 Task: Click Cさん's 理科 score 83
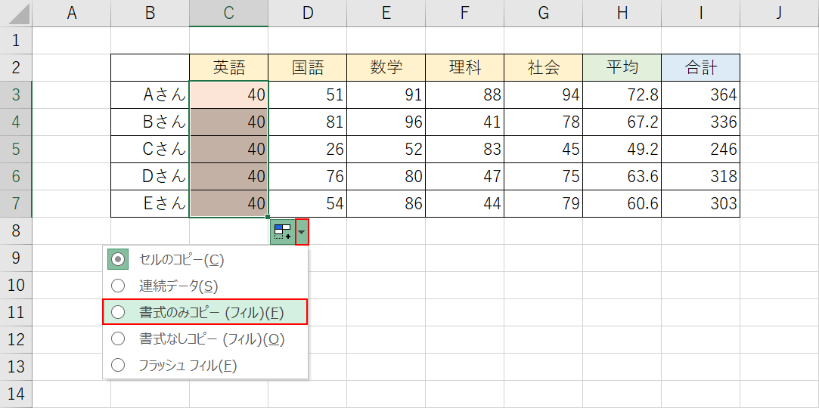(465, 149)
